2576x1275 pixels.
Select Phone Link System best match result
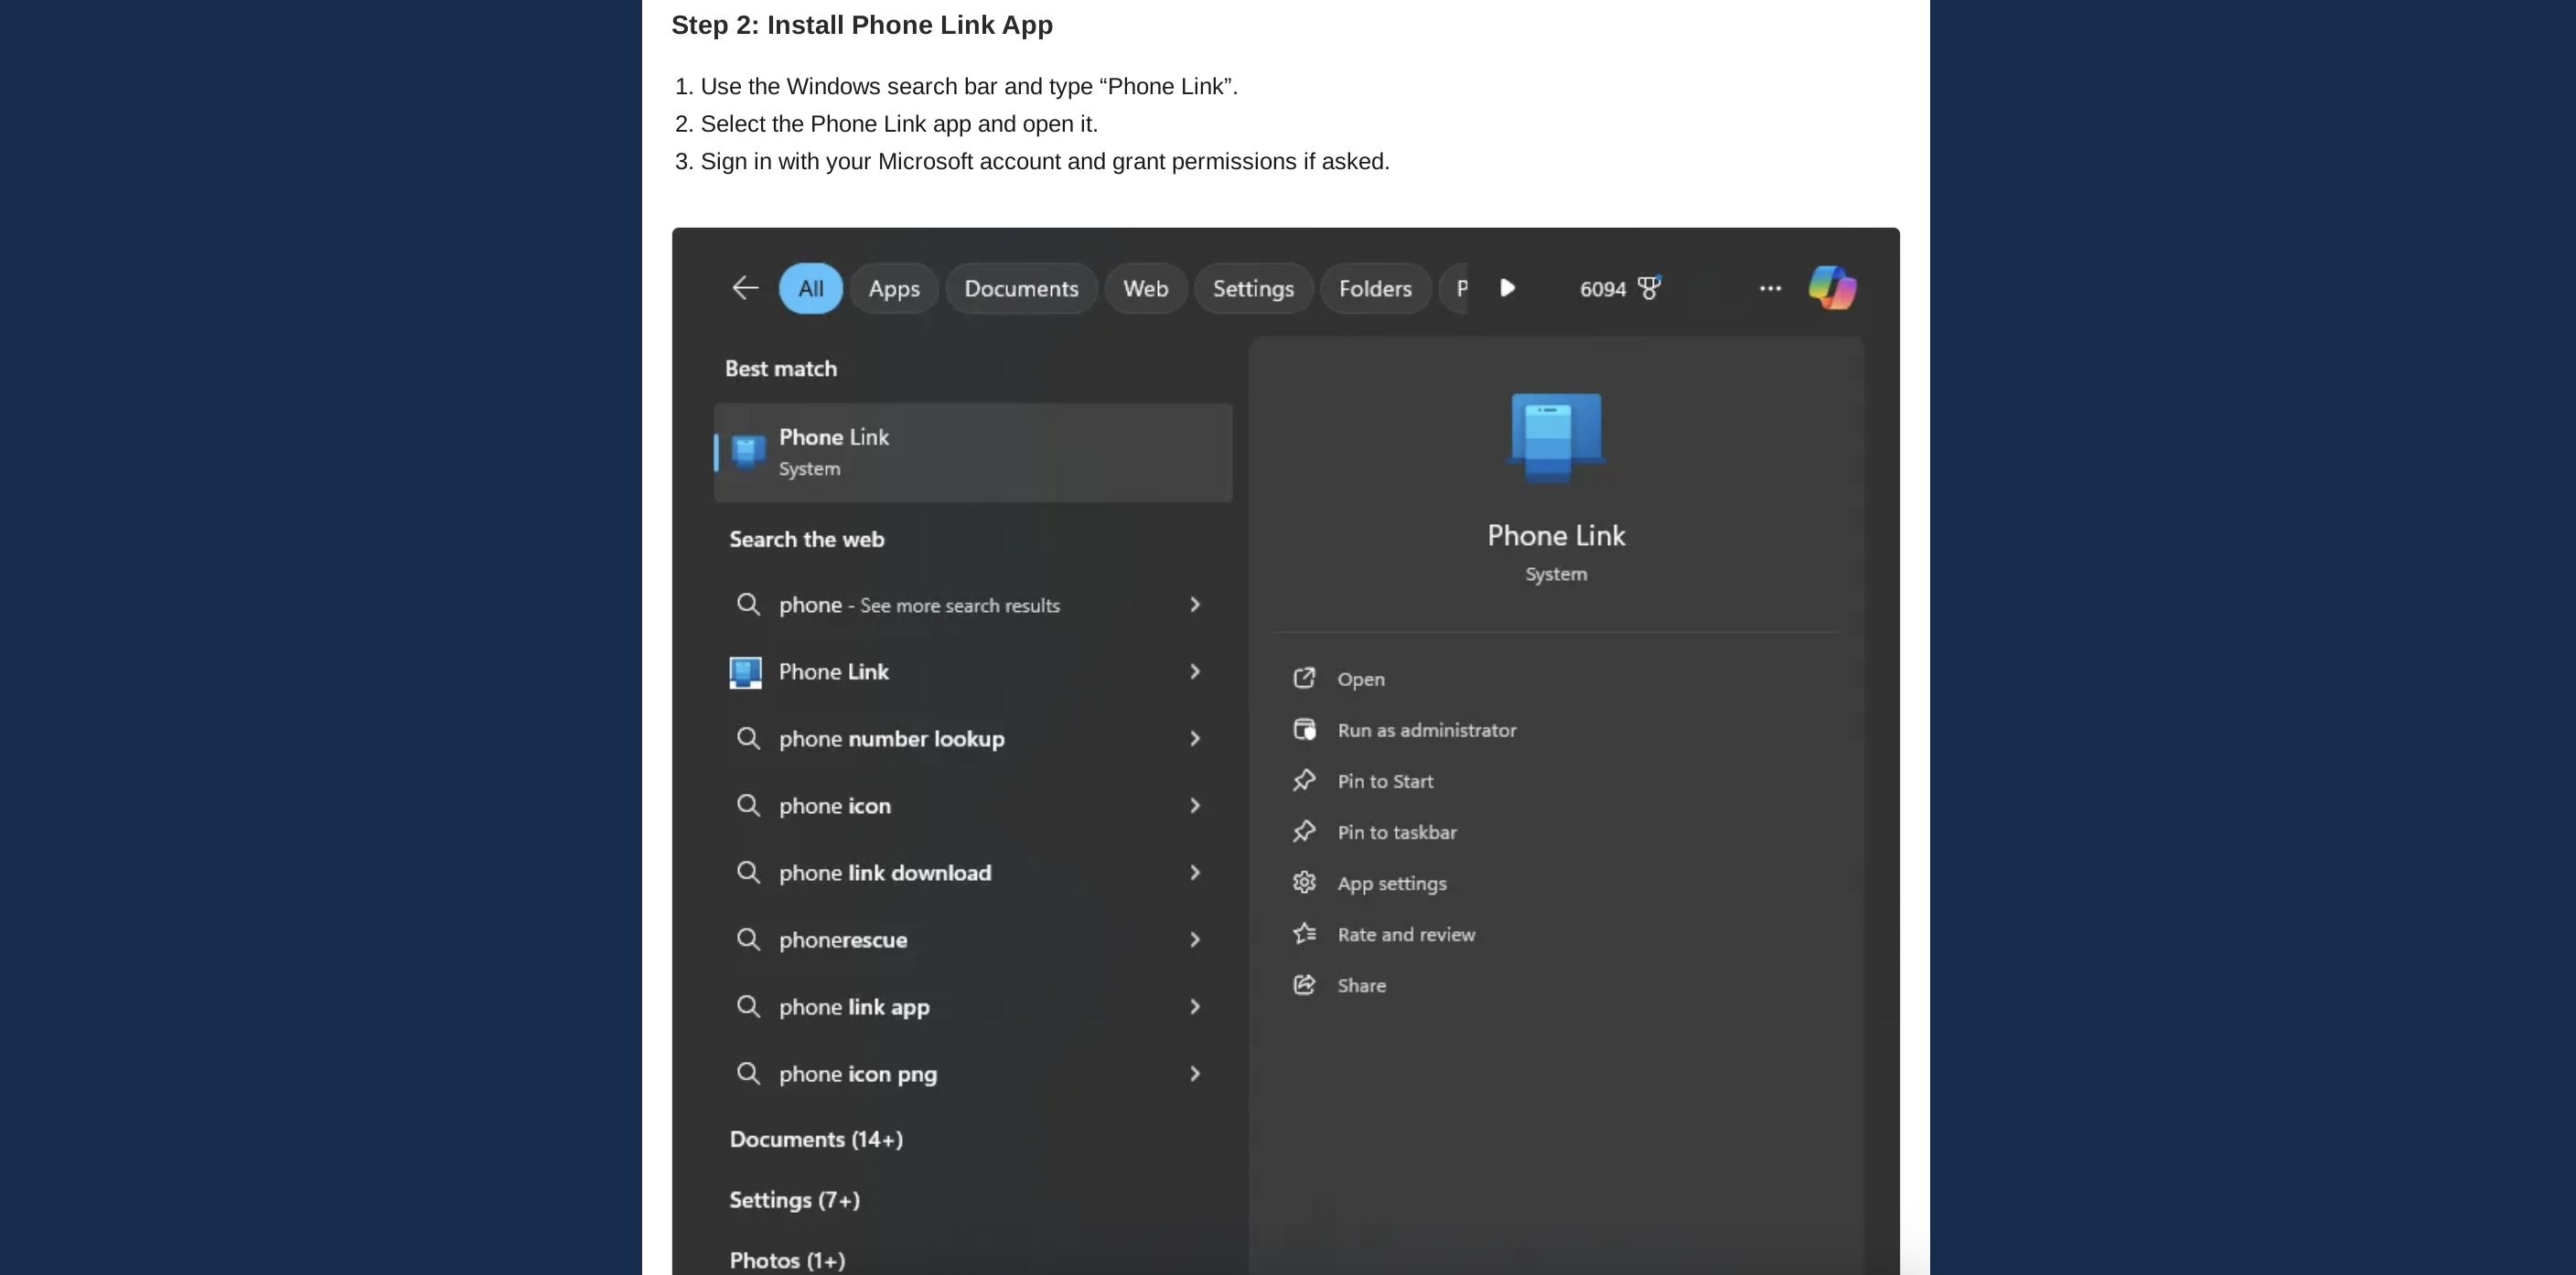tap(973, 452)
